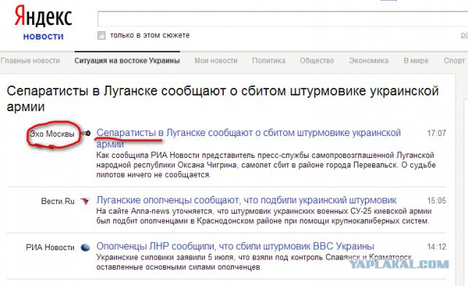Click the Эхо Москвы source name

click(x=52, y=134)
